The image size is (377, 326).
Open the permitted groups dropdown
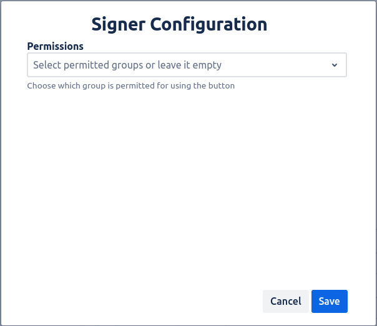[186, 65]
